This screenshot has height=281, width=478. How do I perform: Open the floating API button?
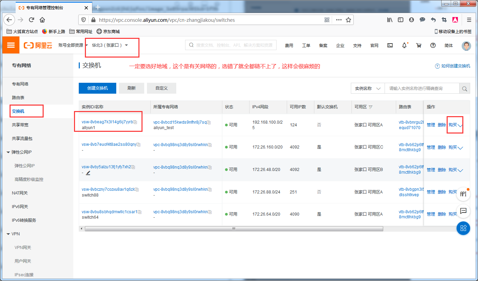click(x=463, y=194)
